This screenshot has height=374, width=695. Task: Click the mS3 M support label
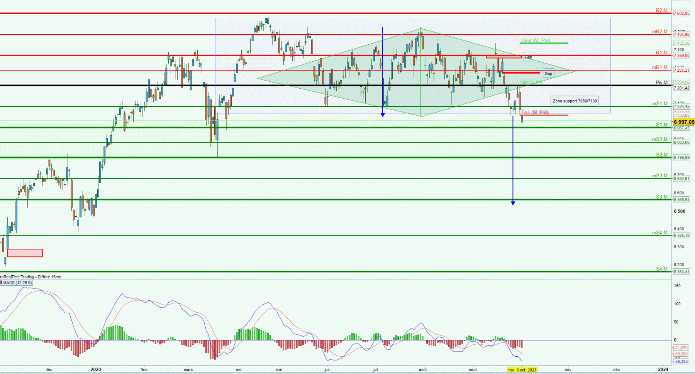(x=660, y=175)
